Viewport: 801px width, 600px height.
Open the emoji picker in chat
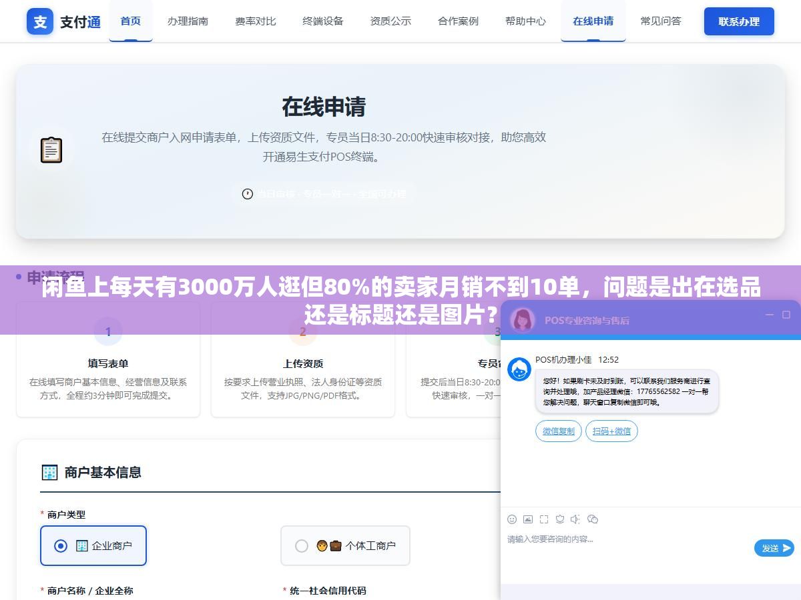point(512,519)
